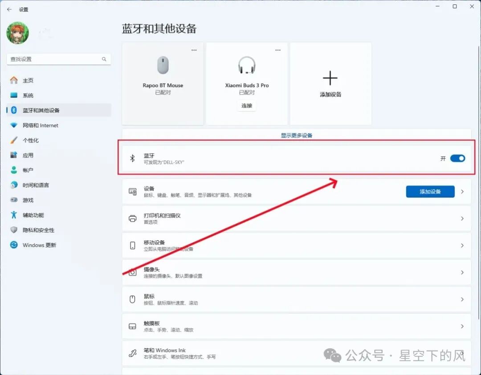The height and width of the screenshot is (375, 481).
Task: Click the plus icon to add a device
Action: point(330,78)
